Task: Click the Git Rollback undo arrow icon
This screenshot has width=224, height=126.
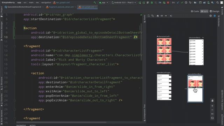Action: tap(190, 2)
